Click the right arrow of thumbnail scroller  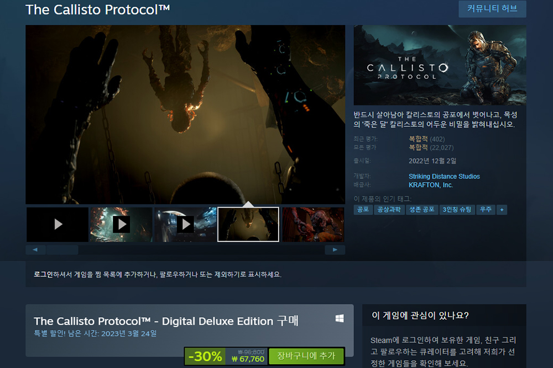point(335,250)
